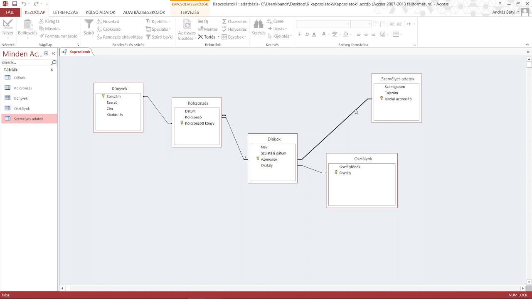Click the navigation pane Keresés search box
Screen dimensions: 532x299
[x=26, y=62]
